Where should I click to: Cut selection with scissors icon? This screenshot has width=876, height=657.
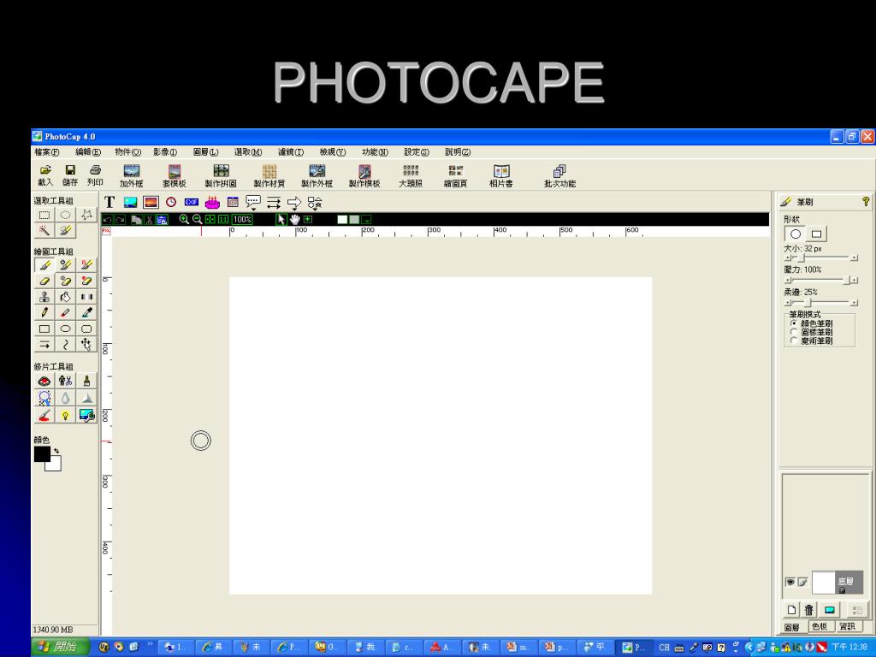click(x=149, y=220)
